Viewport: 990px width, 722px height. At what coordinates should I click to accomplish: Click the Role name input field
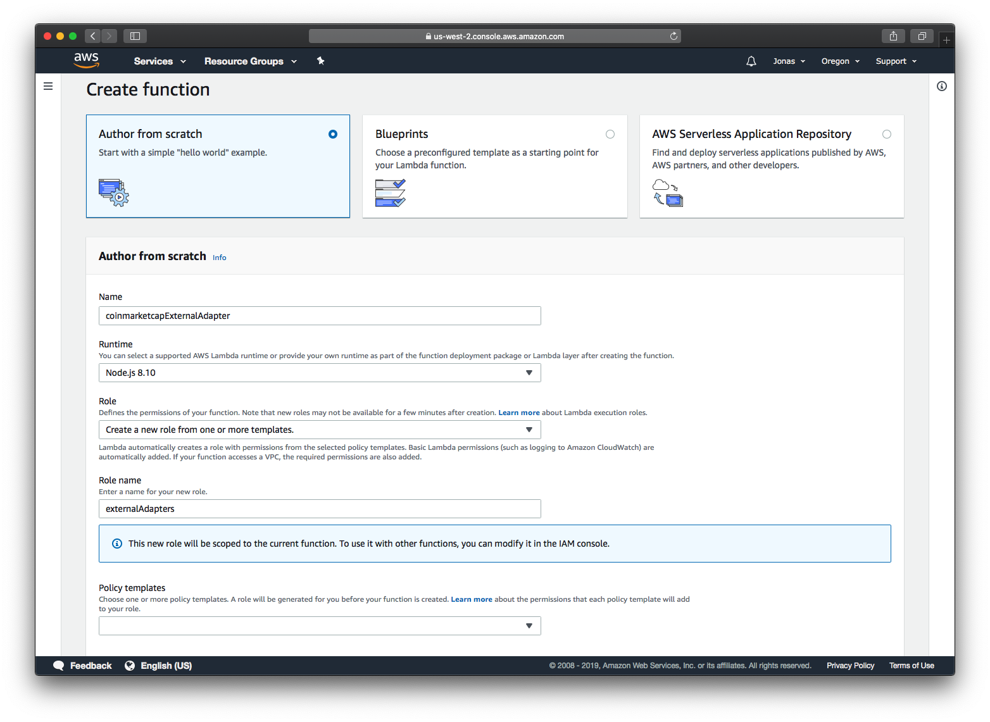(x=320, y=509)
